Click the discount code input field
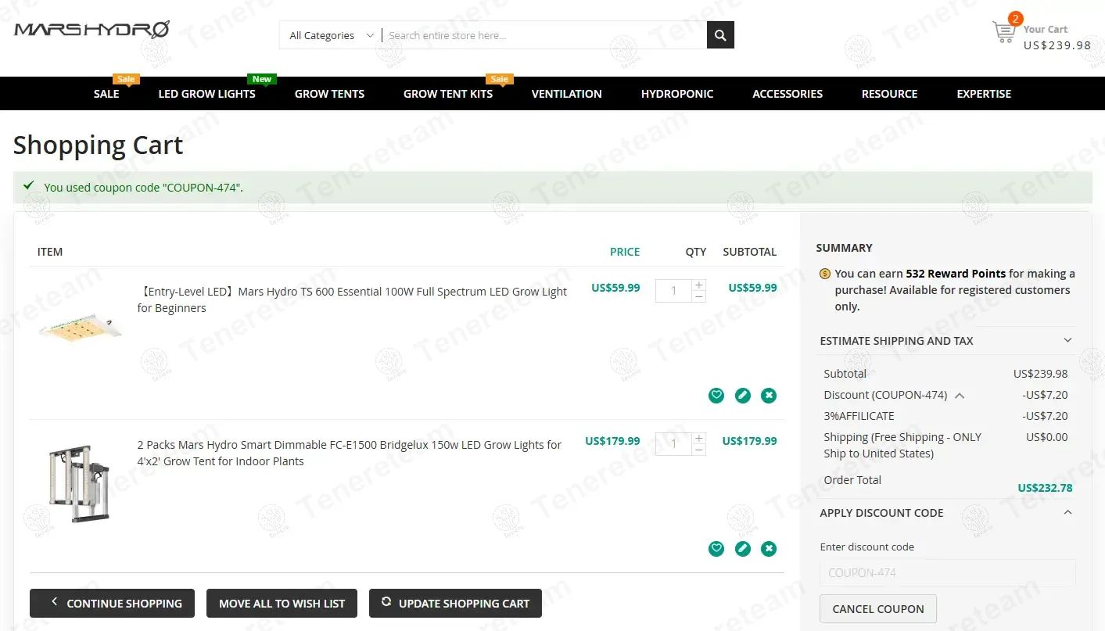Viewport: 1105px width, 631px height. [x=948, y=572]
